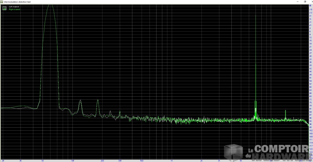Click the small spike near 14 kHz
The height and width of the screenshot is (162, 313).
pos(285,111)
